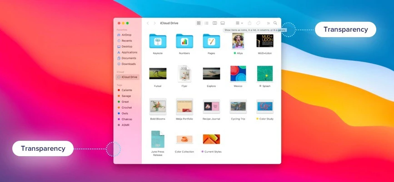The width and height of the screenshot is (394, 182).
Task: Select the Color Collection file icon
Action: [185, 139]
